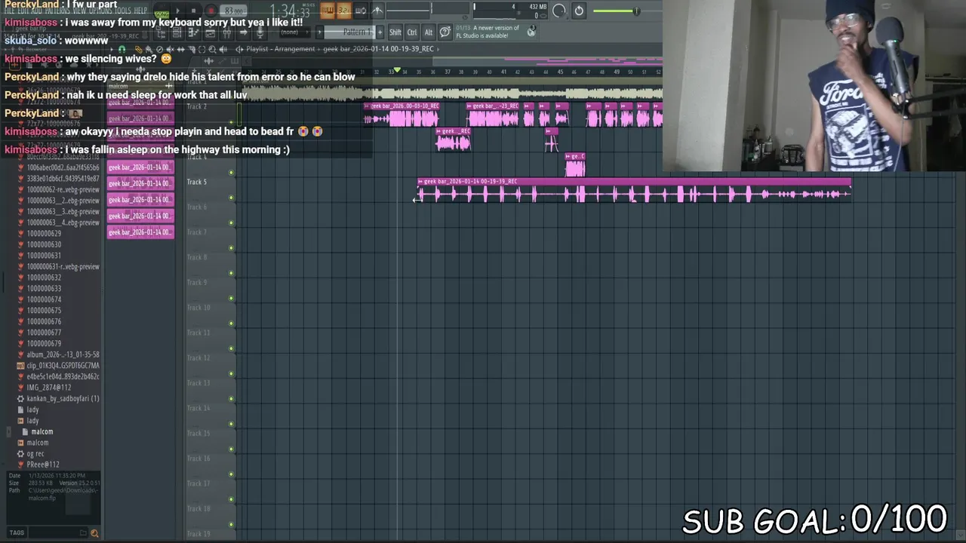This screenshot has height=543, width=966.
Task: Toggle the Track 5 mute indicator dot
Action: [x=232, y=198]
